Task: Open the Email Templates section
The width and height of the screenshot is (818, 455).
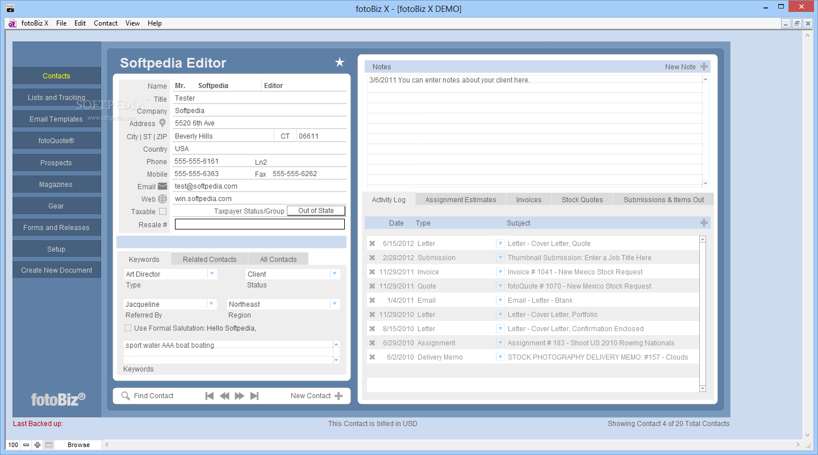Action: pyautogui.click(x=56, y=119)
